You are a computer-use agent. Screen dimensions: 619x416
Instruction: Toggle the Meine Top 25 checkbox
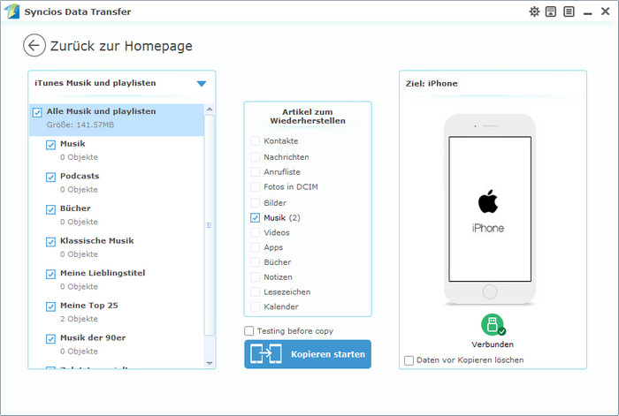point(50,306)
